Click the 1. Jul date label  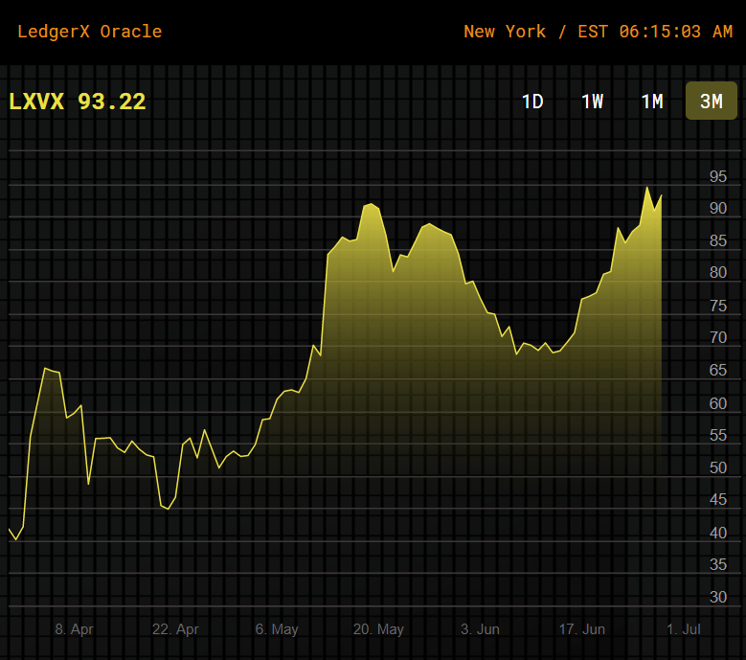(684, 629)
